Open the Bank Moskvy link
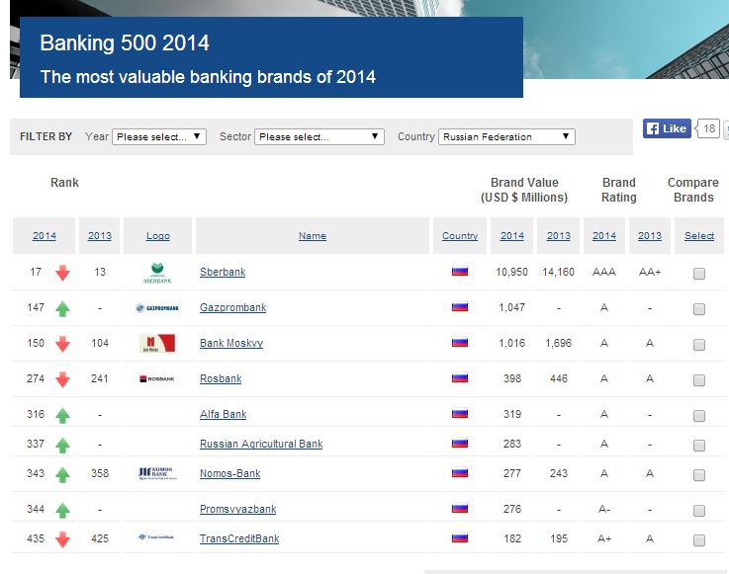Image resolution: width=729 pixels, height=574 pixels. click(231, 343)
